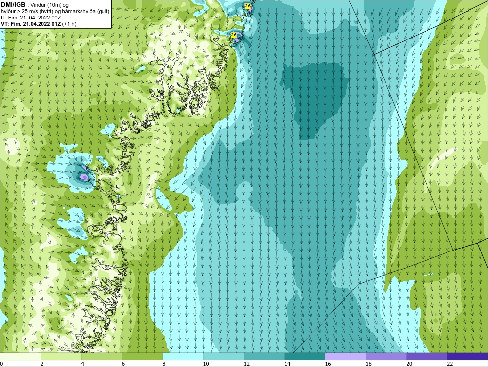Click the 'IT: Fim. 21. 04. 2022 00Z' line

pyautogui.click(x=31, y=18)
